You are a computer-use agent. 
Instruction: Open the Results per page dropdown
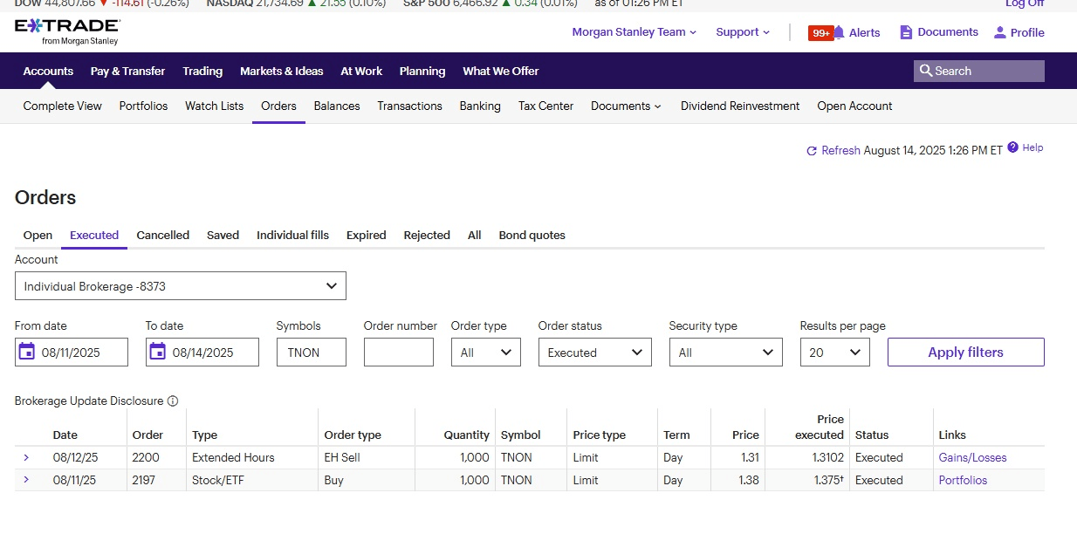tap(834, 353)
